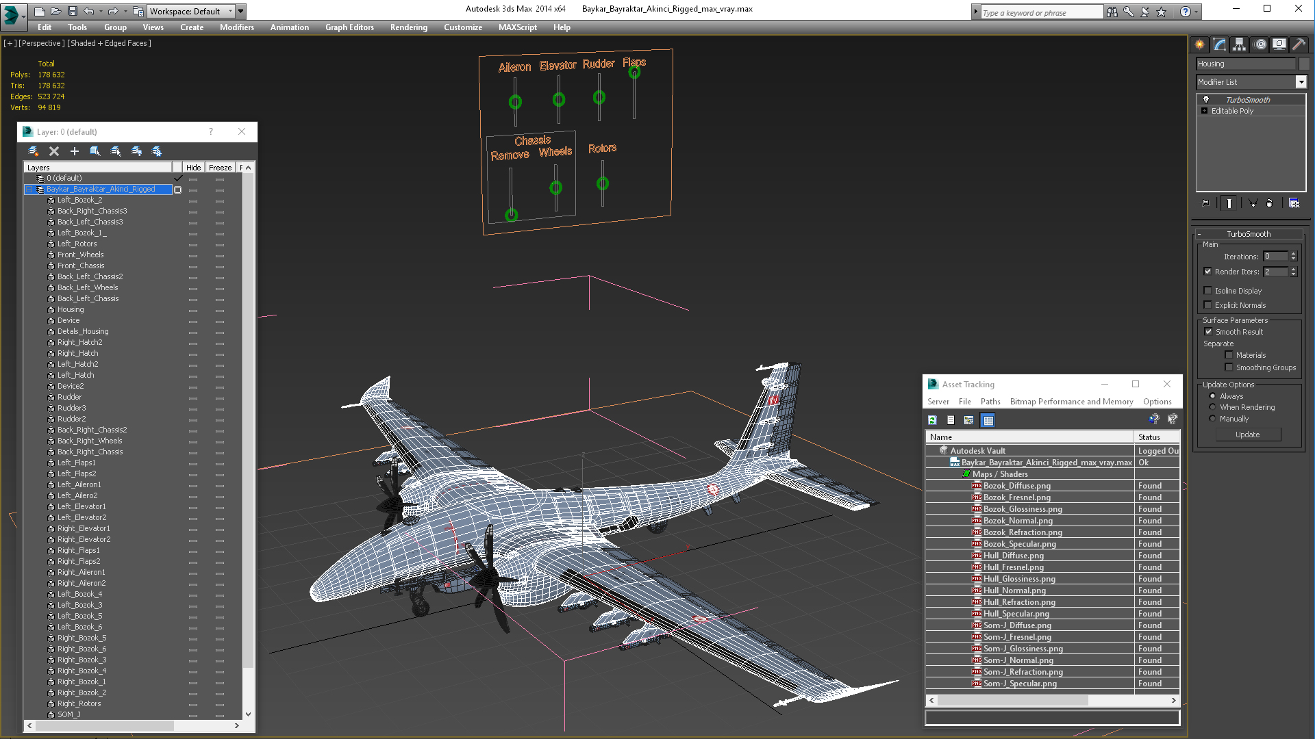Collapse the Baykar_Bayraktar_Akinci_Rigged layer
The image size is (1315, 739).
29,190
